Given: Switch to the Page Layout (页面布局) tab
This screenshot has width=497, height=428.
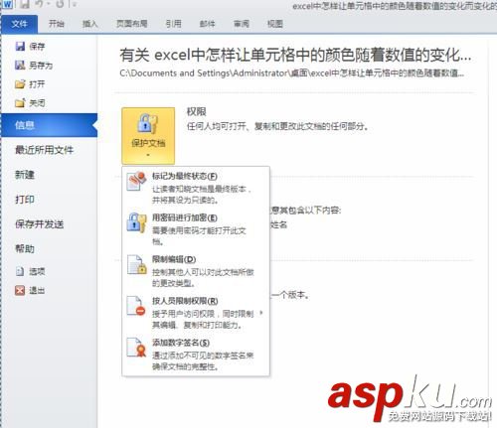Looking at the screenshot, I should 131,24.
